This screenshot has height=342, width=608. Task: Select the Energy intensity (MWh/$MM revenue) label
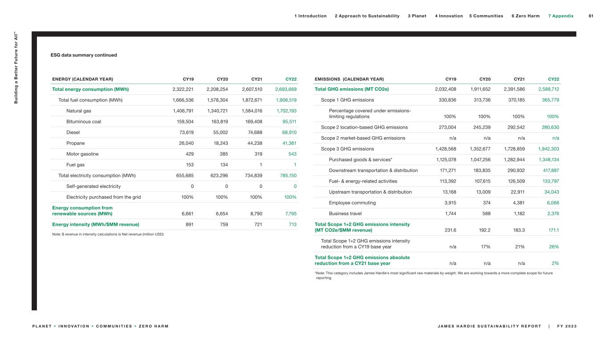point(95,224)
